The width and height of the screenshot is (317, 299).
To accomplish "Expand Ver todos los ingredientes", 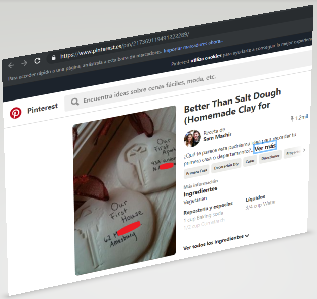I will point(216,242).
